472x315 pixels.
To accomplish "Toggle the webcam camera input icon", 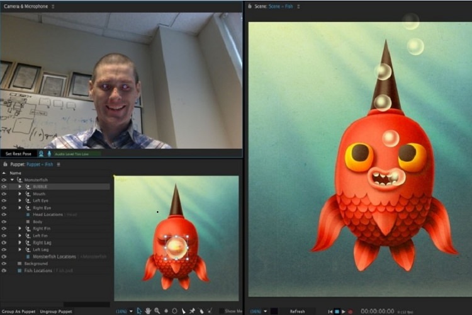I will (42, 154).
